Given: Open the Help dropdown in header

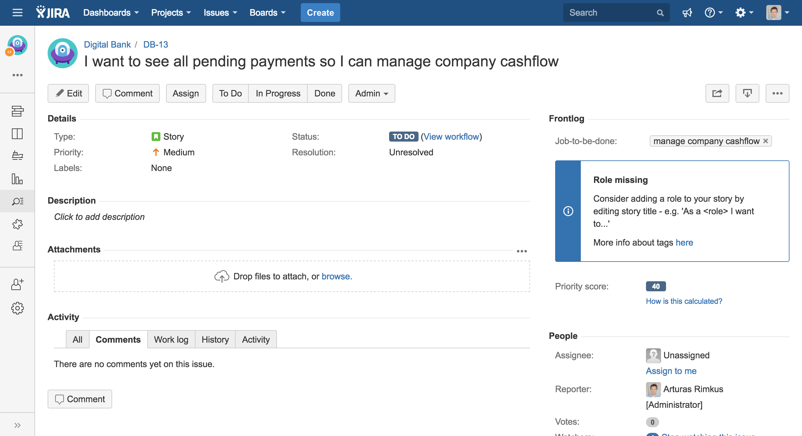Looking at the screenshot, I should (x=713, y=13).
